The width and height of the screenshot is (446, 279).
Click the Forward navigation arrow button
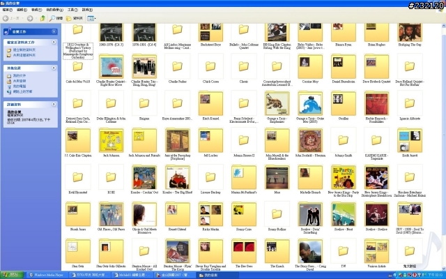(30, 19)
